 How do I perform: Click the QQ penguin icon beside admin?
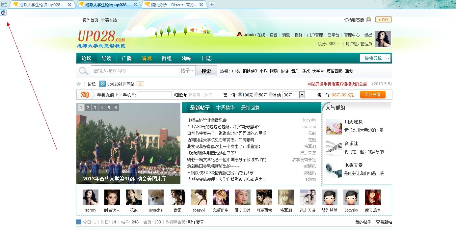(239, 35)
